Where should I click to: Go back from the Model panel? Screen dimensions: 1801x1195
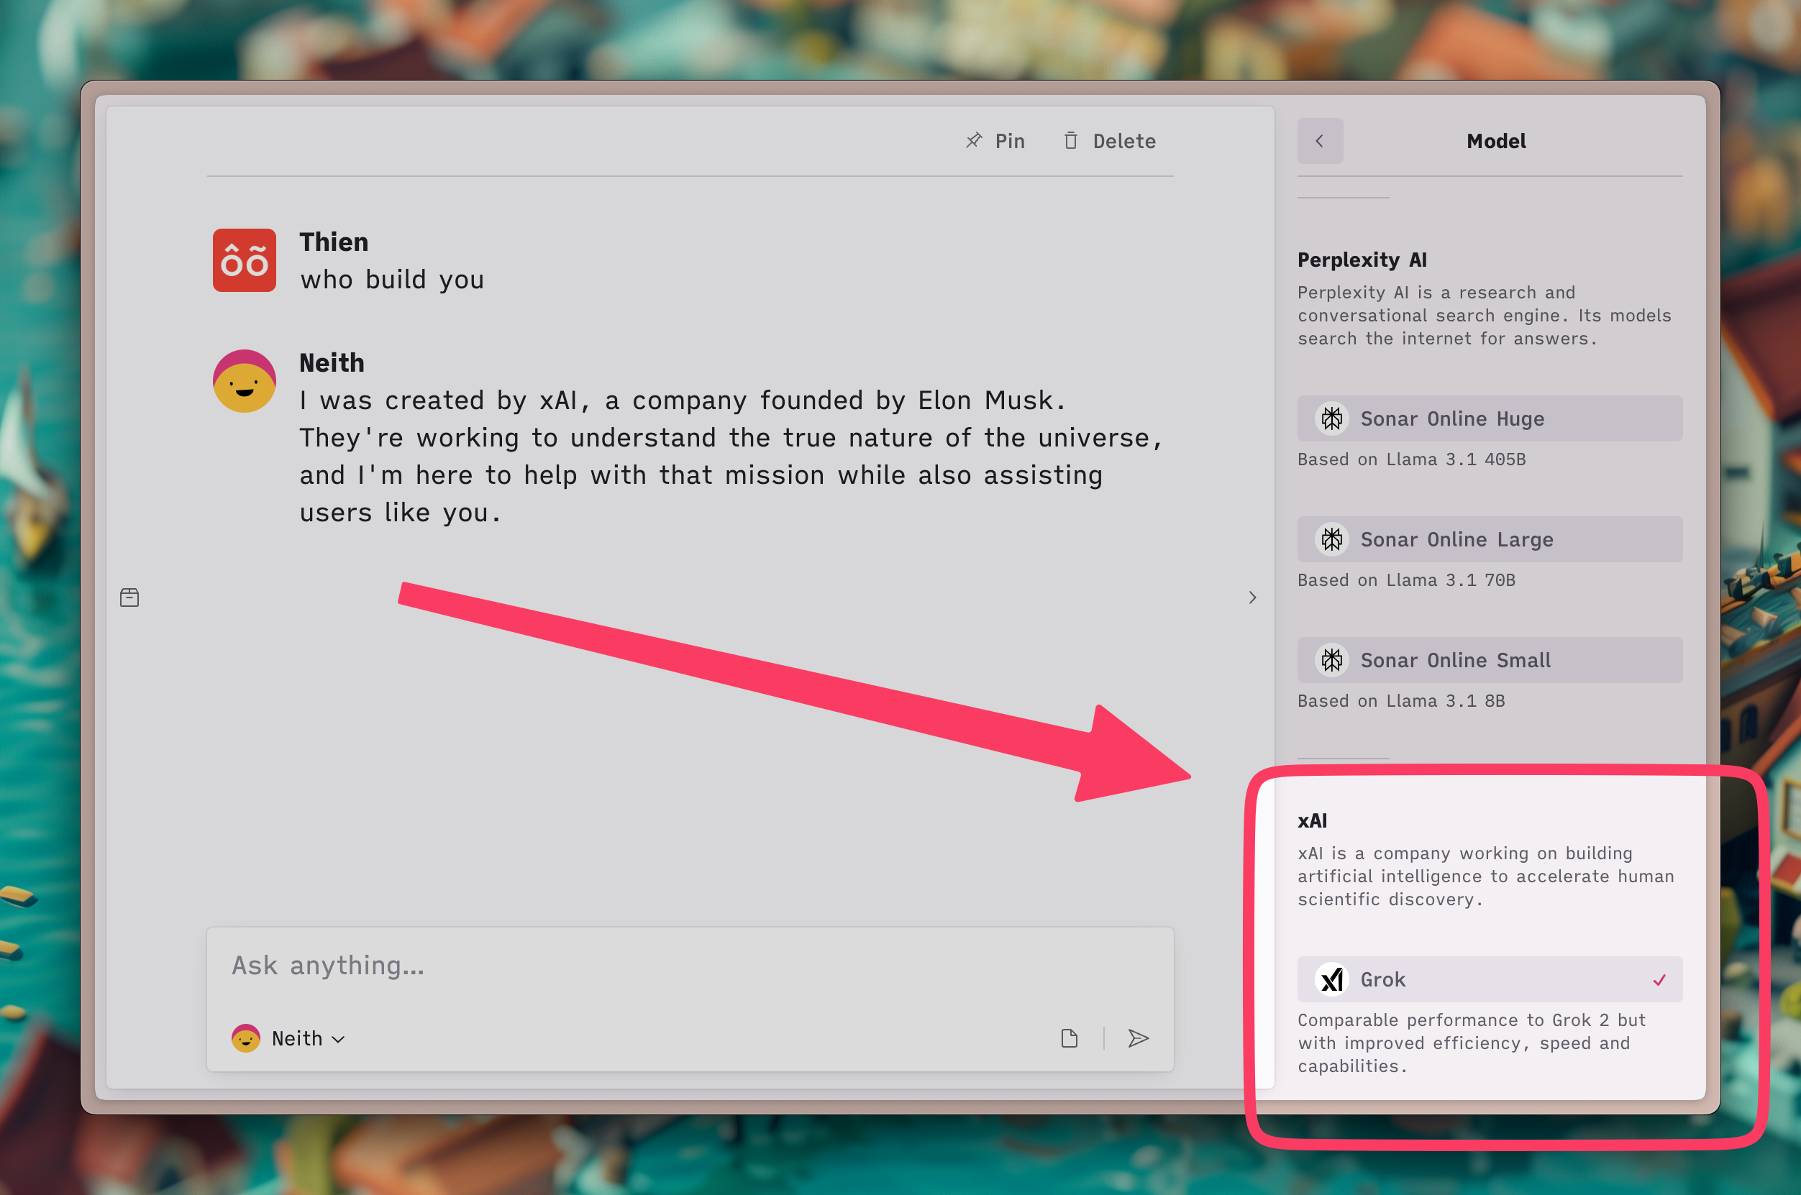point(1320,141)
